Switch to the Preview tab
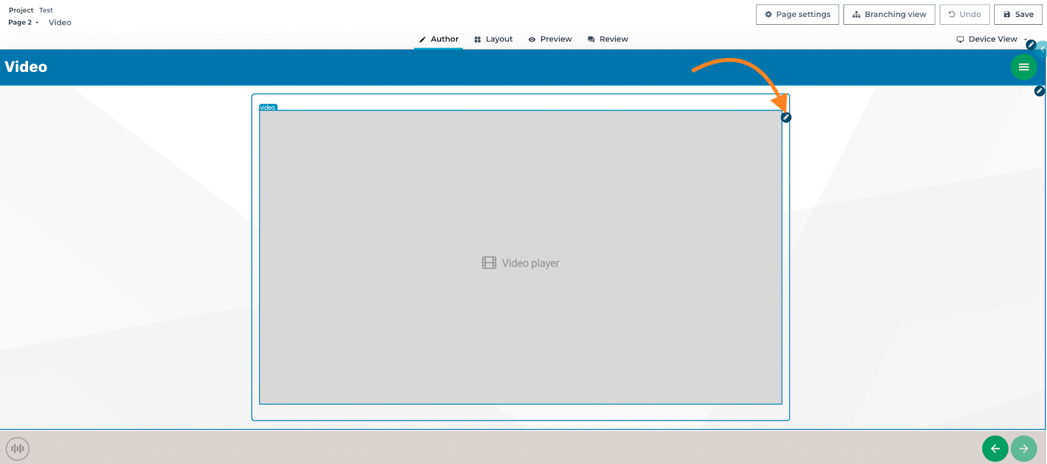 (x=550, y=39)
